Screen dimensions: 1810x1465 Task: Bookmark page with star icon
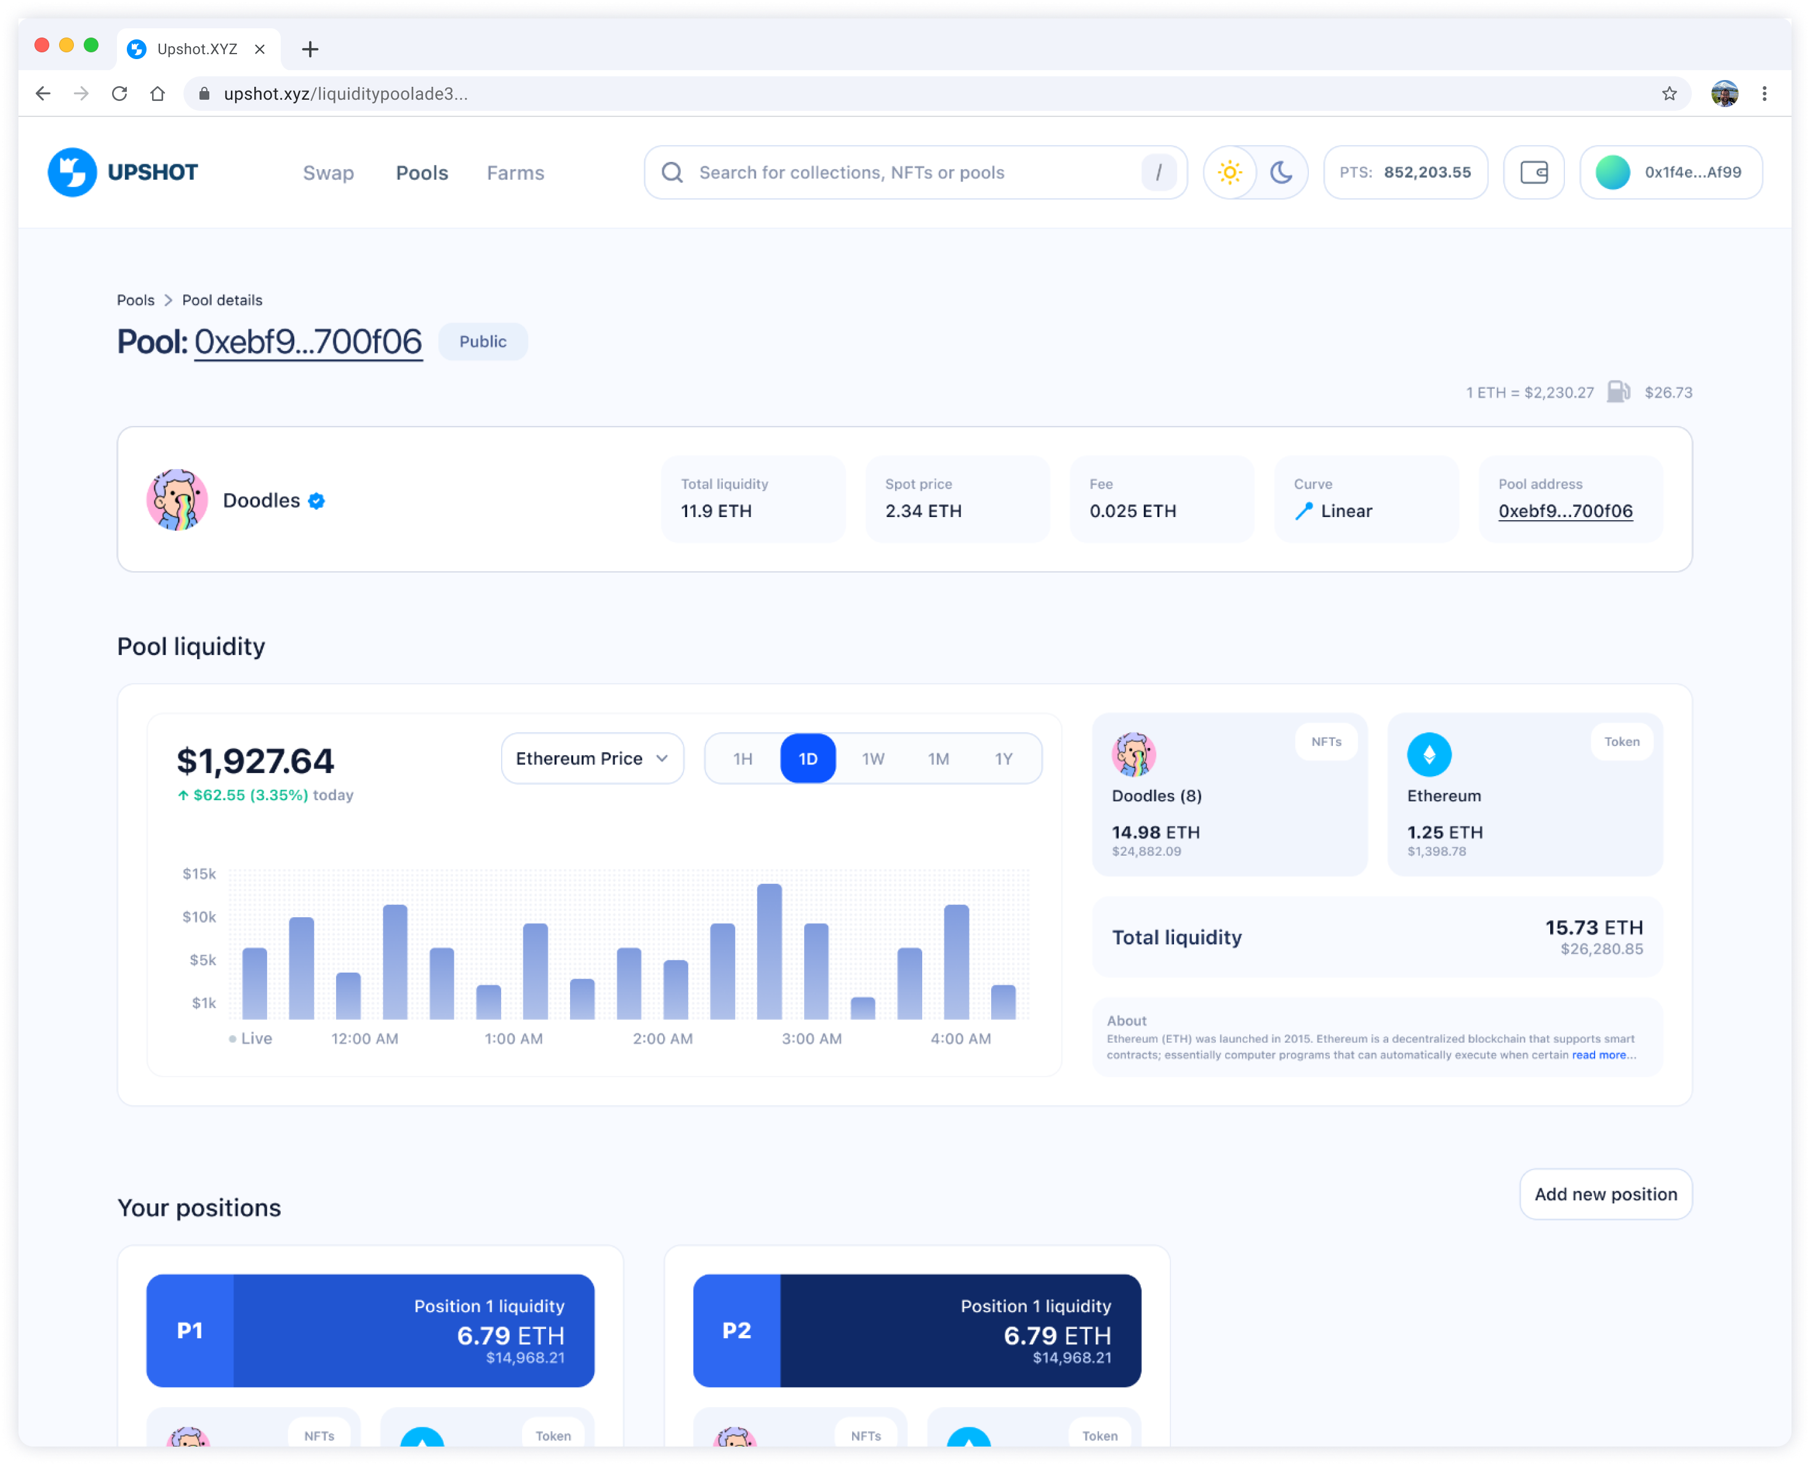(1668, 94)
